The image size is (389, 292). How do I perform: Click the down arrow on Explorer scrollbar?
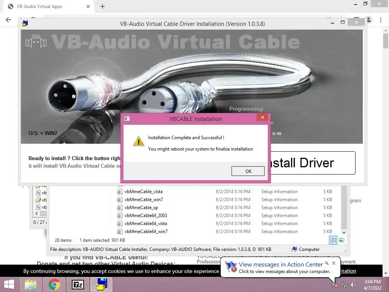click(x=344, y=232)
